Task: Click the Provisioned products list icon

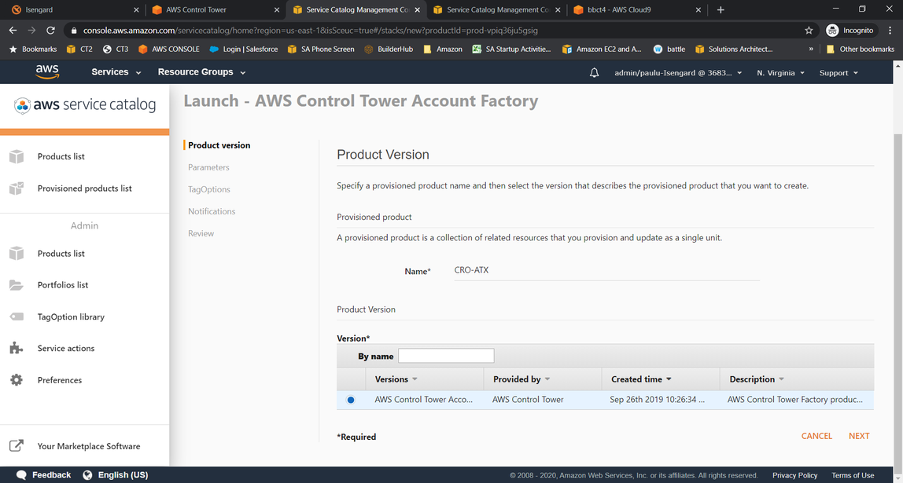Action: [x=16, y=188]
